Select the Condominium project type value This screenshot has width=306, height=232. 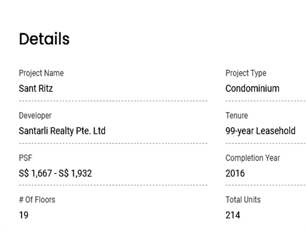(252, 88)
